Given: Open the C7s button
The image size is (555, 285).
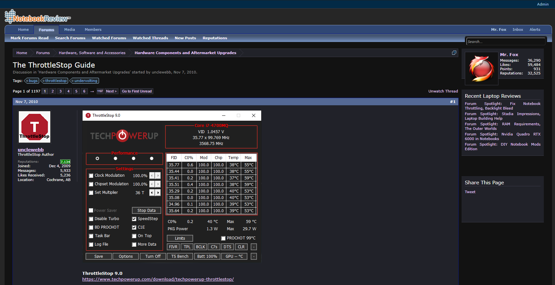Looking at the screenshot, I should pyautogui.click(x=214, y=247).
